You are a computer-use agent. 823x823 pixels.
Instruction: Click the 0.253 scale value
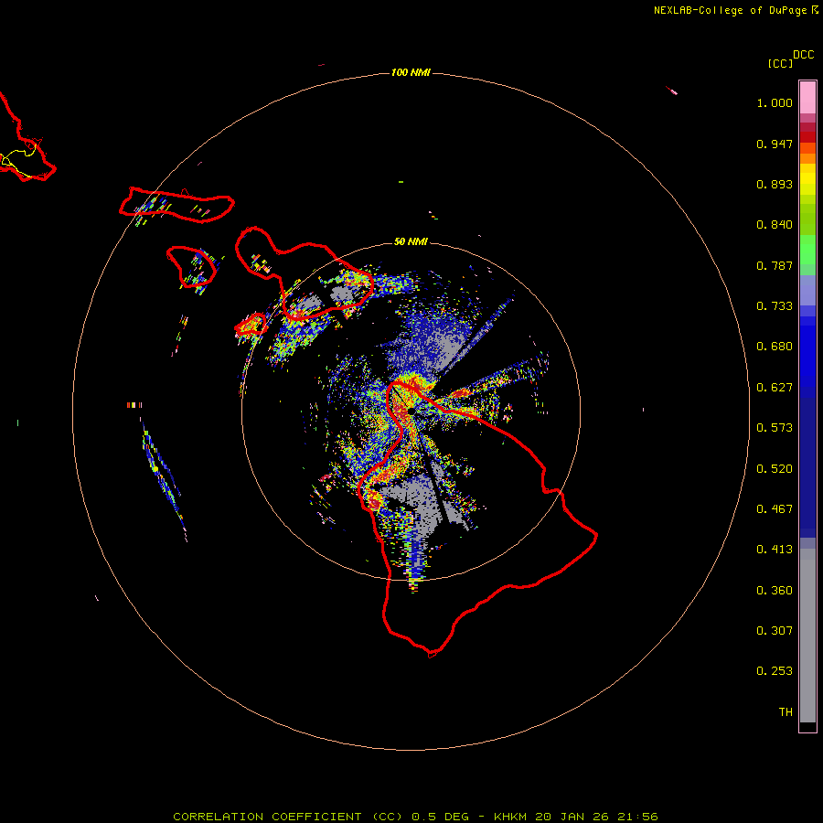click(775, 671)
